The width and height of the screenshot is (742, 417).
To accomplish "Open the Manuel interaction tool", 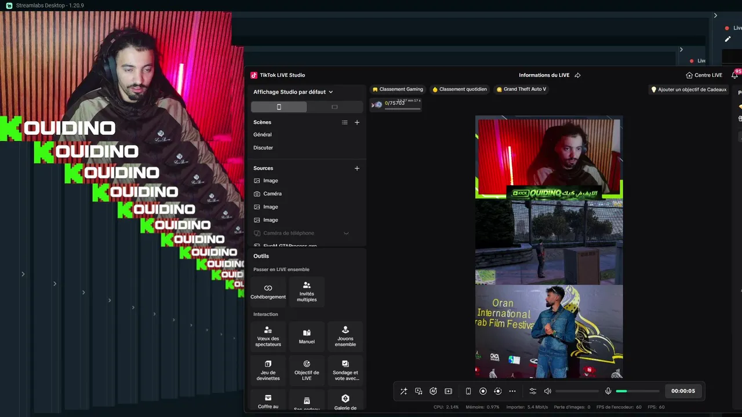I will (307, 336).
